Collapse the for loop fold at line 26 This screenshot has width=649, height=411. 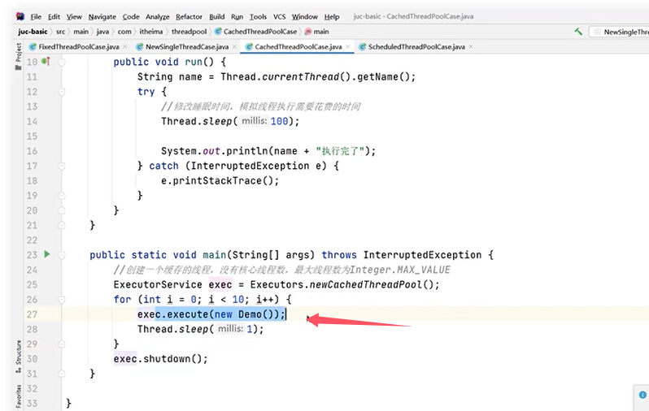(62, 300)
